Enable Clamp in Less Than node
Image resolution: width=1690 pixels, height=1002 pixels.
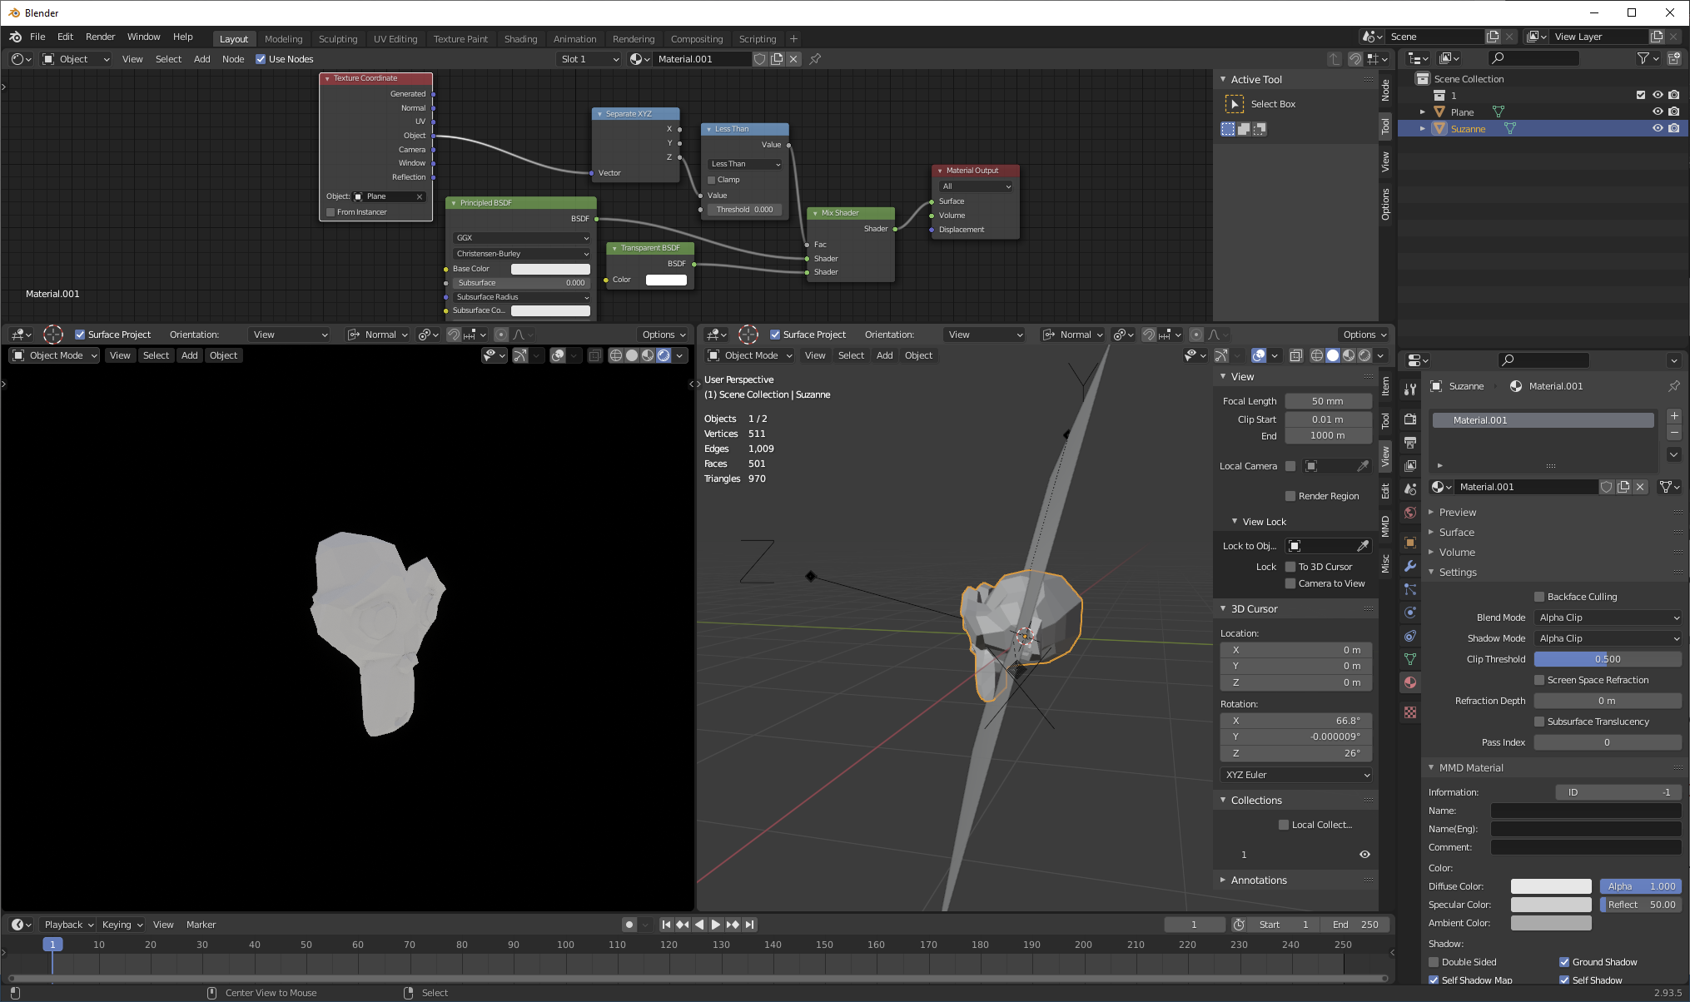click(712, 180)
